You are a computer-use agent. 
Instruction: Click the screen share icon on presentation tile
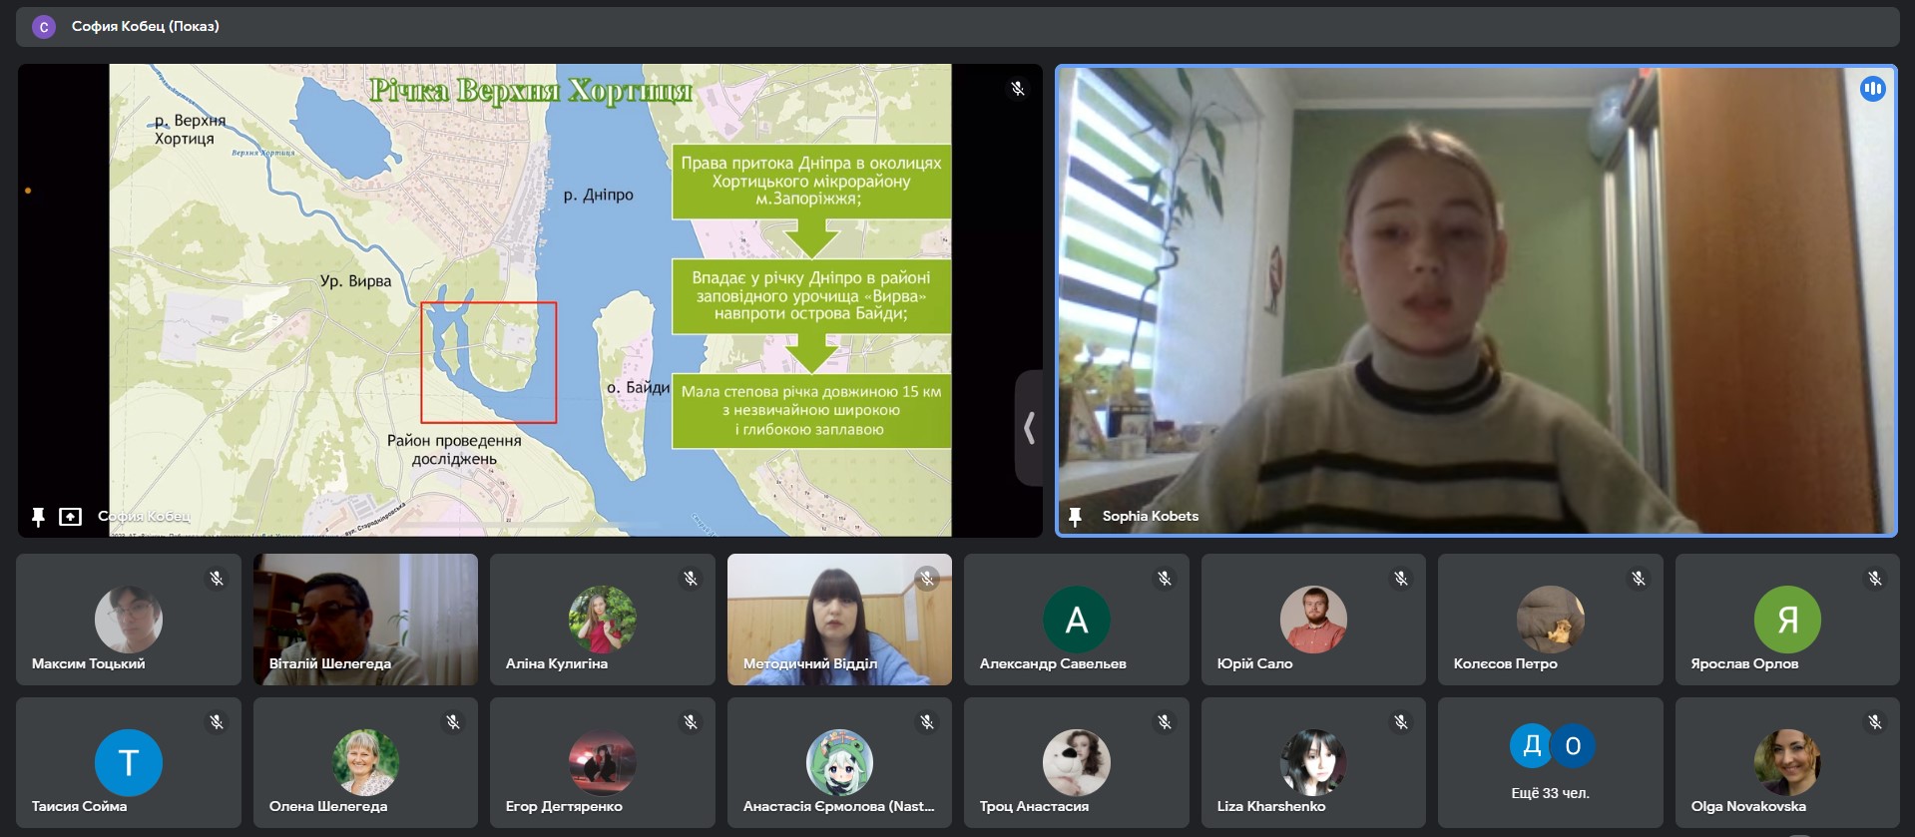tap(70, 517)
